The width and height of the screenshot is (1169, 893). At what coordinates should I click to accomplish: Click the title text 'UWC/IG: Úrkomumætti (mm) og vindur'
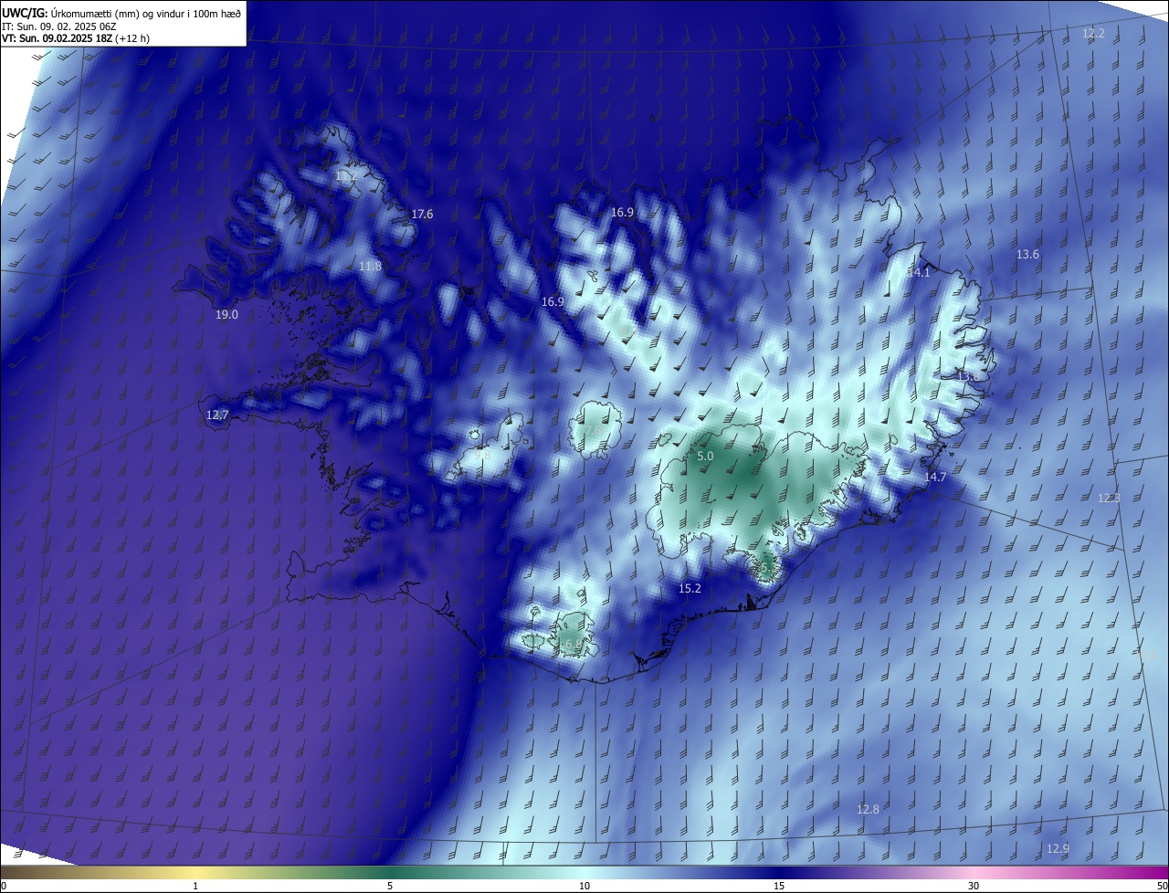point(95,14)
